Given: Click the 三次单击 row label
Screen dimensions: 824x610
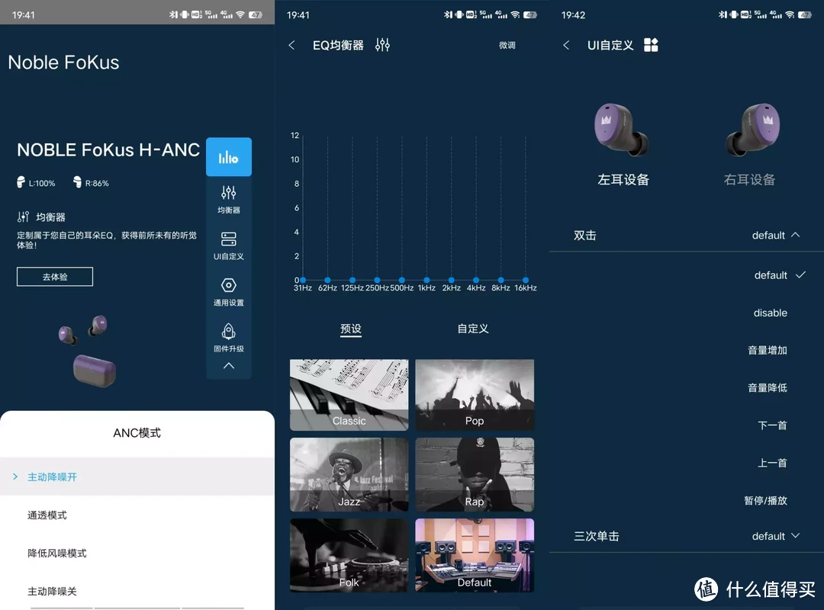Looking at the screenshot, I should (x=597, y=536).
